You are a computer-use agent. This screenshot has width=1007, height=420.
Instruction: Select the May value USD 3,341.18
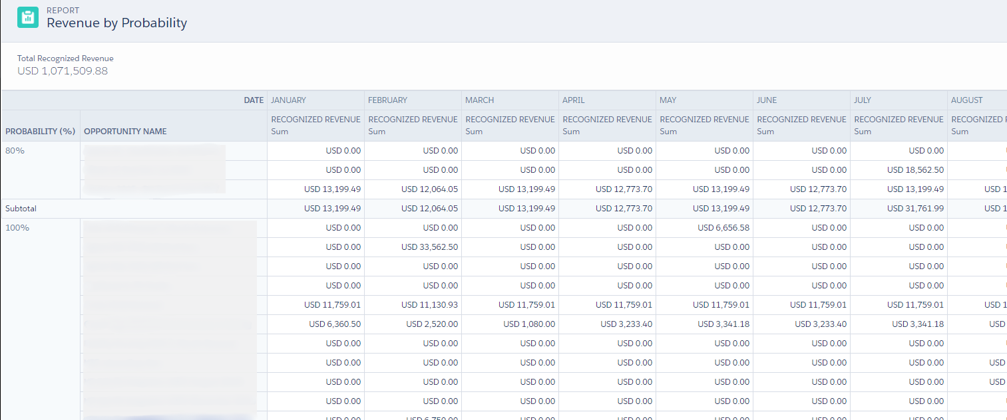723,324
